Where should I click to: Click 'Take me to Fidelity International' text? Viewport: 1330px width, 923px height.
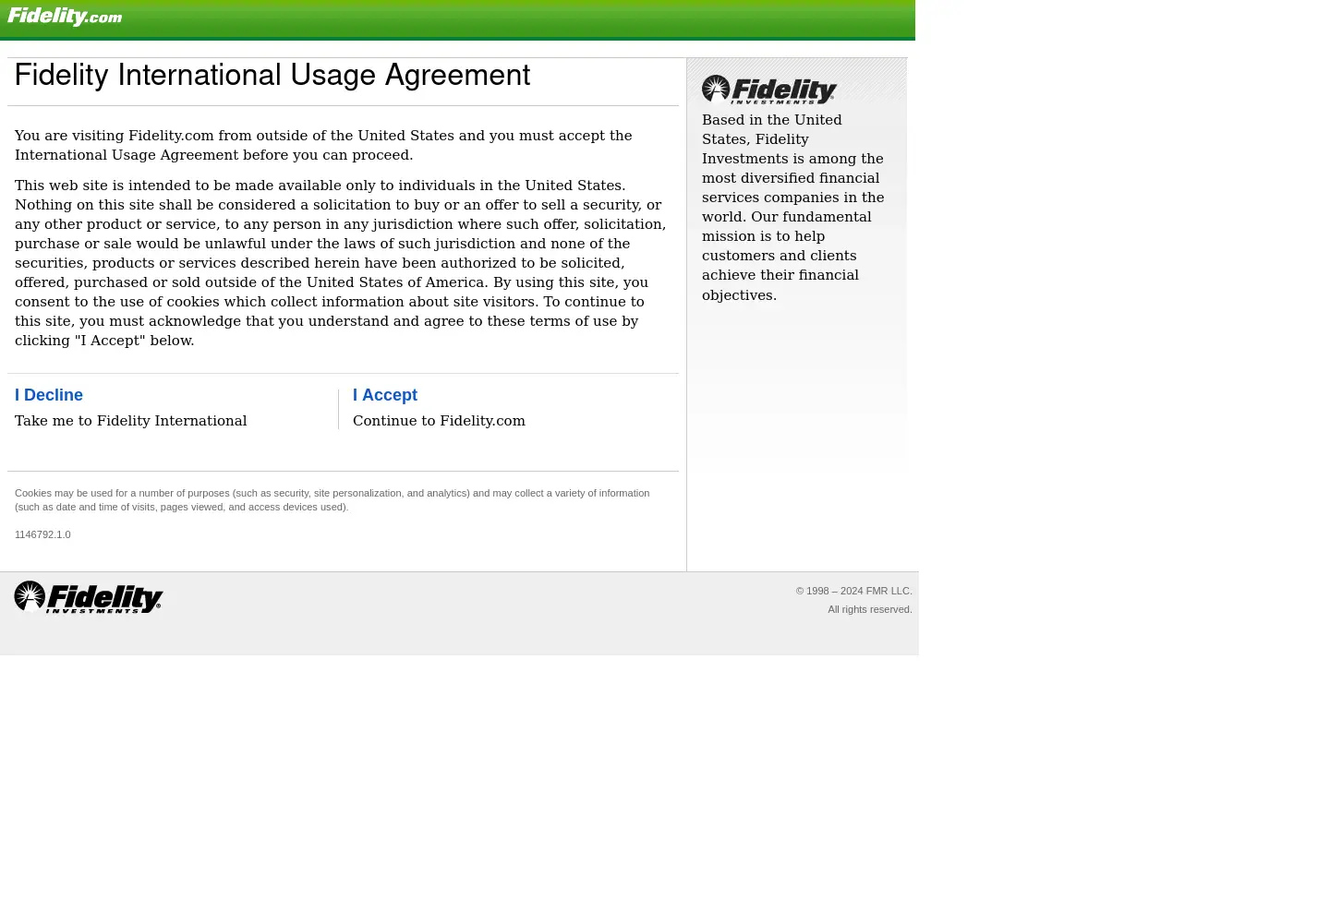pos(131,421)
